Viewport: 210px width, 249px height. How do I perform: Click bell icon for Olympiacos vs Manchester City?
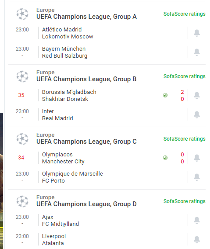point(197,158)
